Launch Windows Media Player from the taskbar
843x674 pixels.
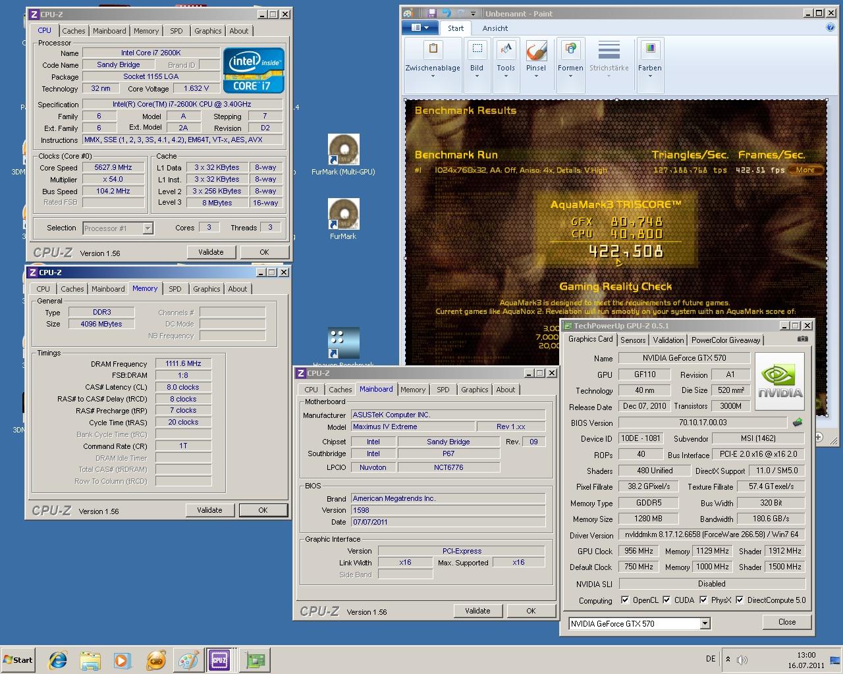pyautogui.click(x=122, y=660)
